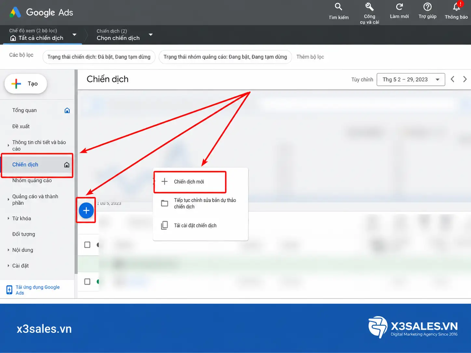471x353 pixels.
Task: Expand the Từ khóa section
Action: [8, 218]
